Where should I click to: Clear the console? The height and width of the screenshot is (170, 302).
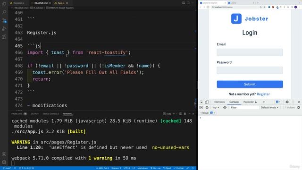[x=207, y=108]
